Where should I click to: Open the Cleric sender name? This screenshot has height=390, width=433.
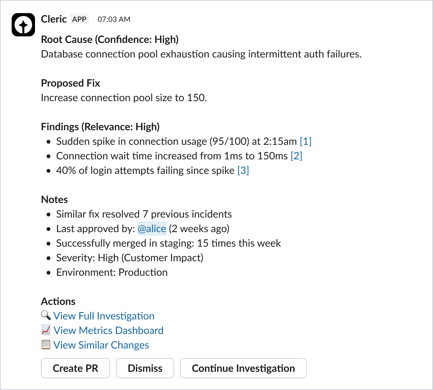[x=54, y=19]
